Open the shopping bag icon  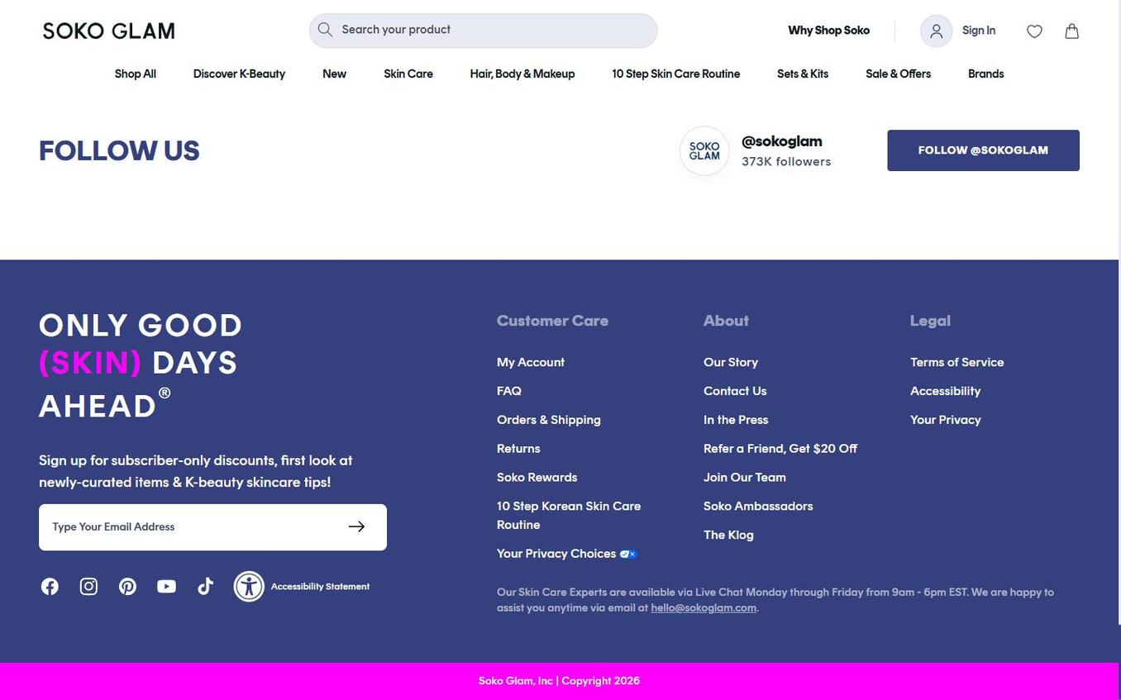coord(1071,31)
